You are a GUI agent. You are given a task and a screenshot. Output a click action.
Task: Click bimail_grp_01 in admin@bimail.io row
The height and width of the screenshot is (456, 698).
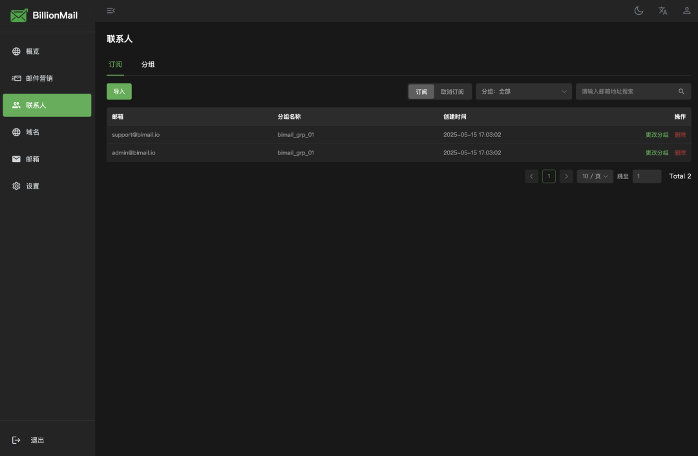(x=295, y=152)
